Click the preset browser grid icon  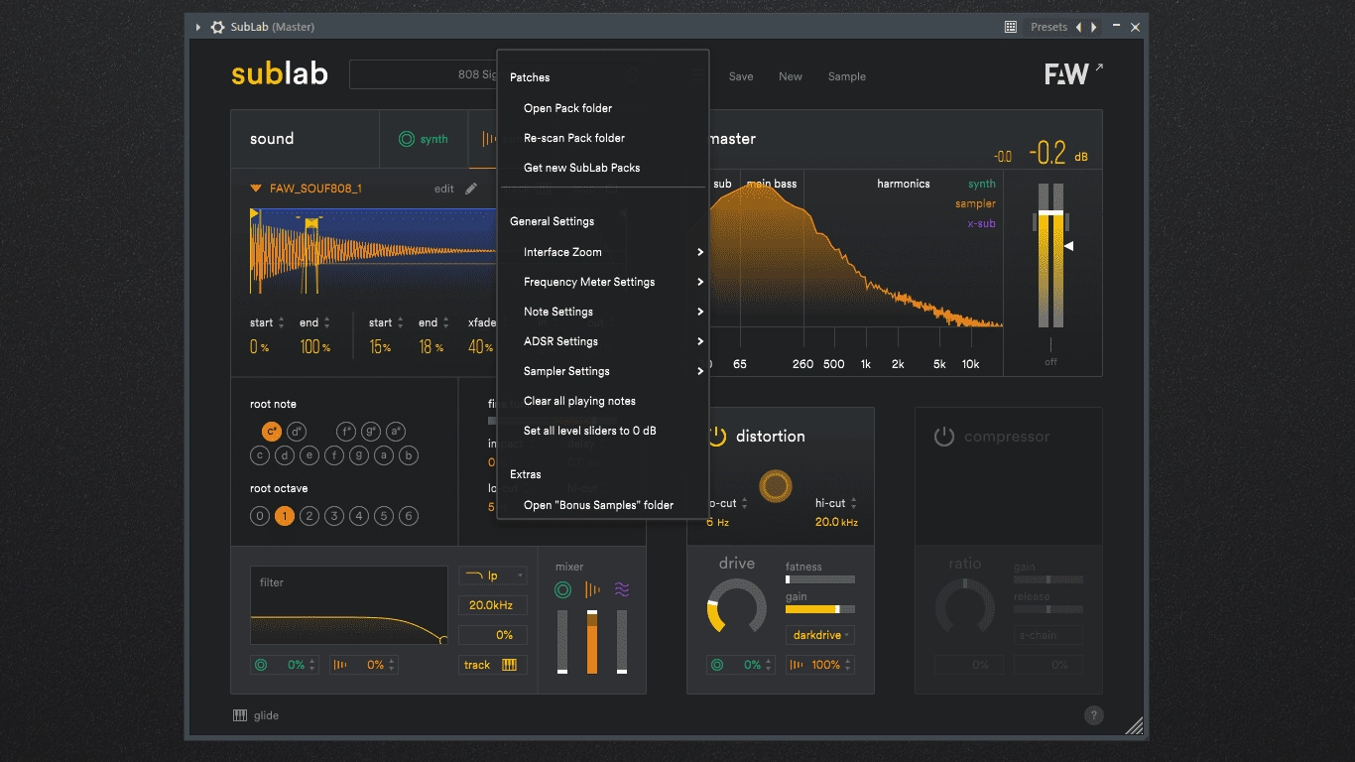click(1011, 27)
